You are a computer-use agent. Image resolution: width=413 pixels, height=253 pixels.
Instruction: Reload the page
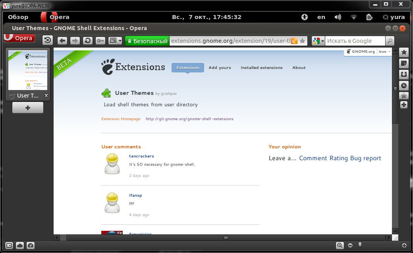click(x=88, y=40)
